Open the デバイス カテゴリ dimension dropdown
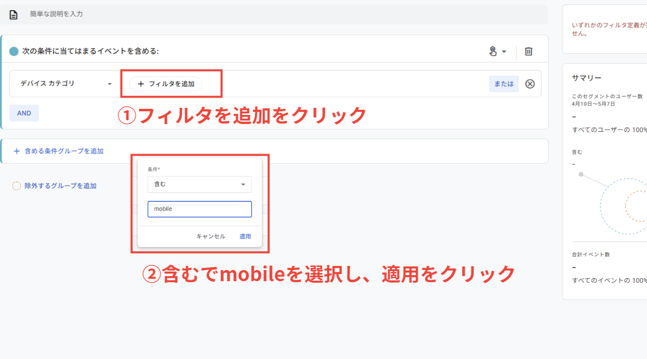The image size is (647, 359). 66,83
